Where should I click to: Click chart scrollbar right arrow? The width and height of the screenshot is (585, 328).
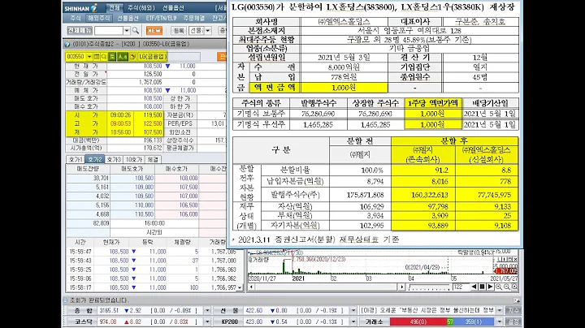[x=401, y=287]
